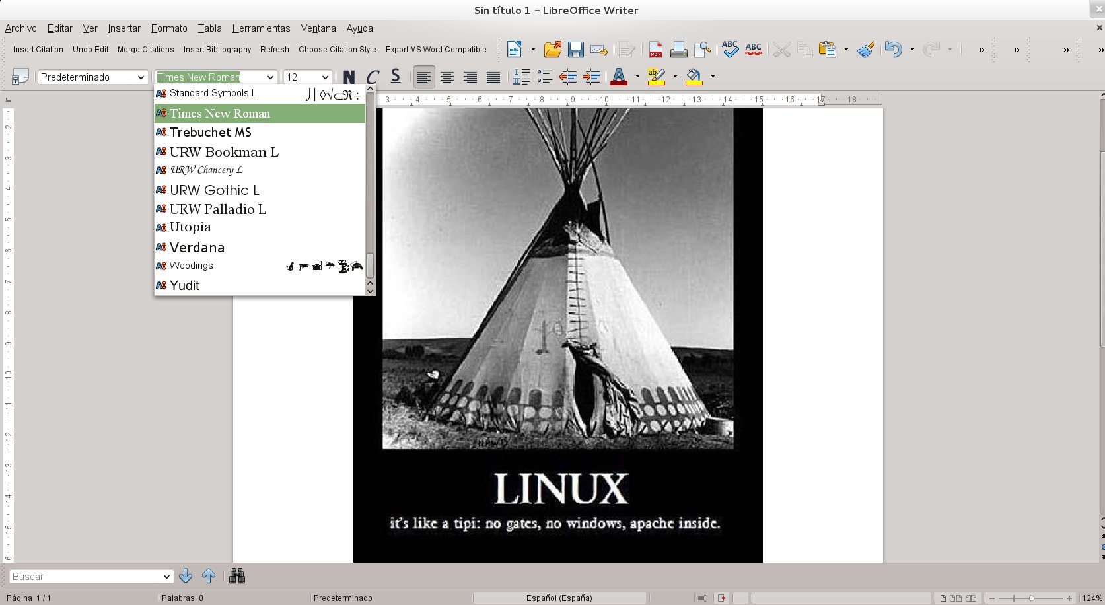Switch to book view layout
Viewport: 1105px width, 605px height.
point(970,598)
